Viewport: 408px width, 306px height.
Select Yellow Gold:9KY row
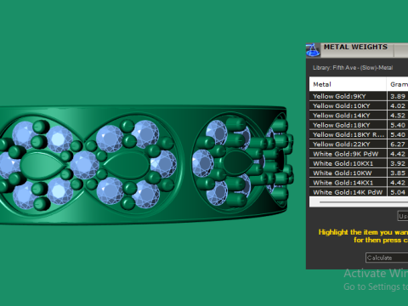359,96
